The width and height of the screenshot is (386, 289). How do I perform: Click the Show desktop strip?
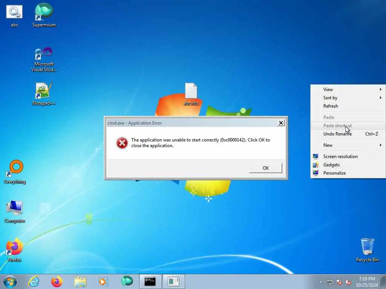tap(383, 282)
